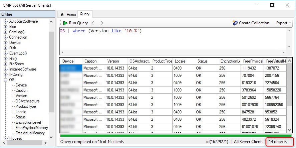
Task: Expand the Disk entity node
Action: pos(5,48)
